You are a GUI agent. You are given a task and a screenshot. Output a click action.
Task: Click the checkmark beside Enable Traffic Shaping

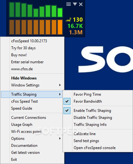point(67,111)
